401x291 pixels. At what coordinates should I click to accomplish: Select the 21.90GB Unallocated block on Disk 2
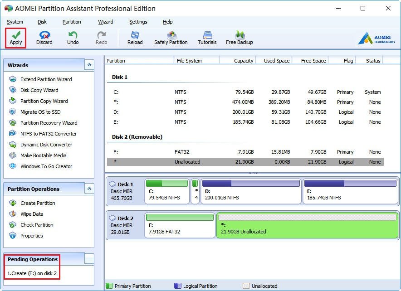(307, 225)
